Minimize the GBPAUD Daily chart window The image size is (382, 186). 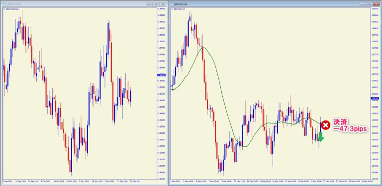pos(149,4)
